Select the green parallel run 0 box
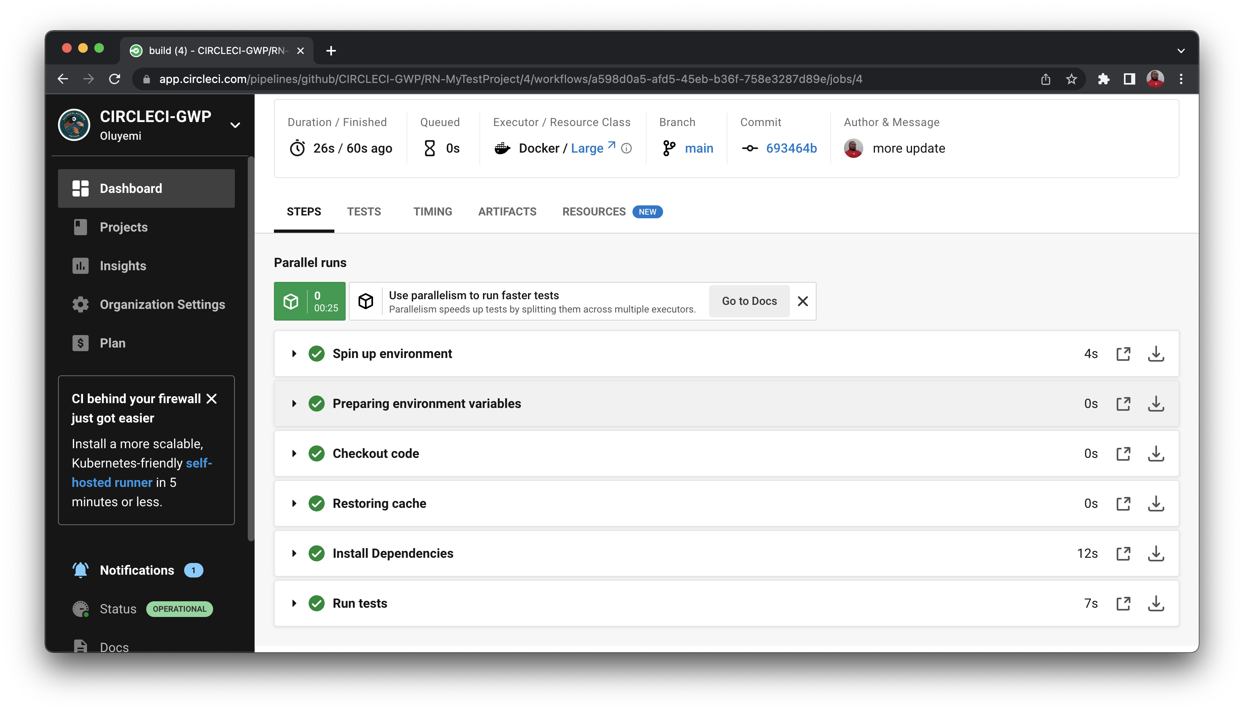Image resolution: width=1244 pixels, height=712 pixels. (309, 301)
